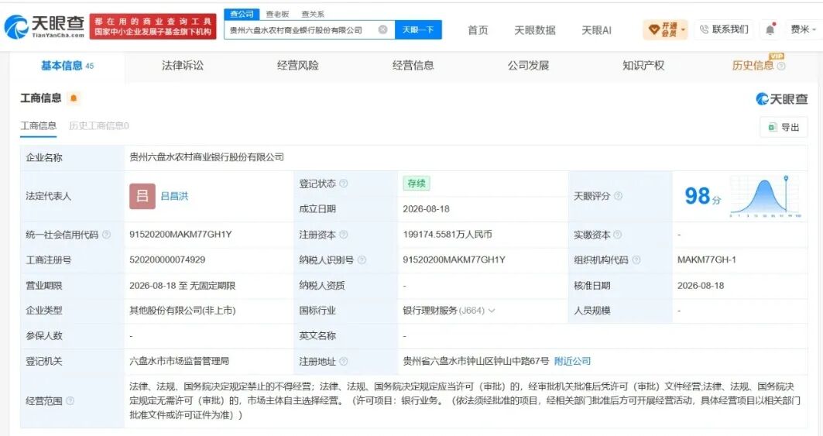
Task: Click the 导出 export button
Action: tap(784, 127)
